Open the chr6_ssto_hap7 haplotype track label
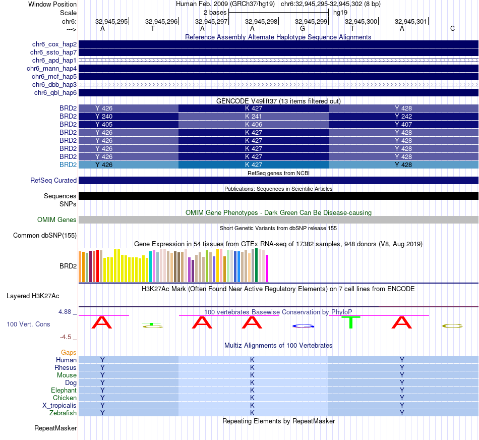Viewport: 479px width, 440px height. coord(53,52)
